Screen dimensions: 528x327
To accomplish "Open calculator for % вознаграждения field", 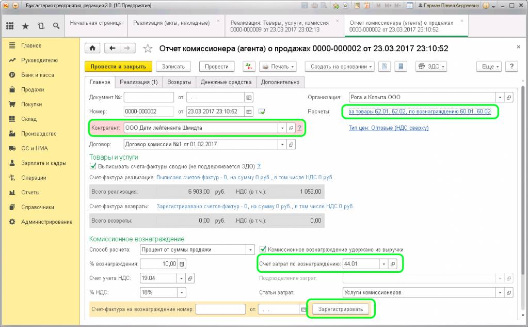I will 182,264.
